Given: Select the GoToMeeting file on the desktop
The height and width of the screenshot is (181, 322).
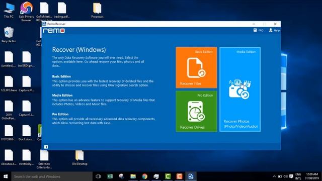Looking at the screenshot, I should point(44,11).
